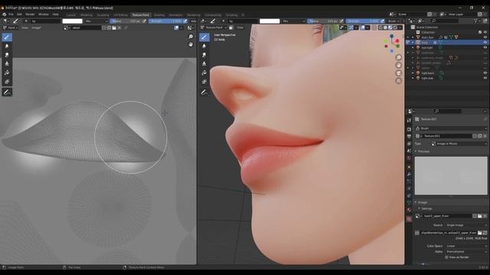
Task: Open the File menu
Action: pos(11,15)
